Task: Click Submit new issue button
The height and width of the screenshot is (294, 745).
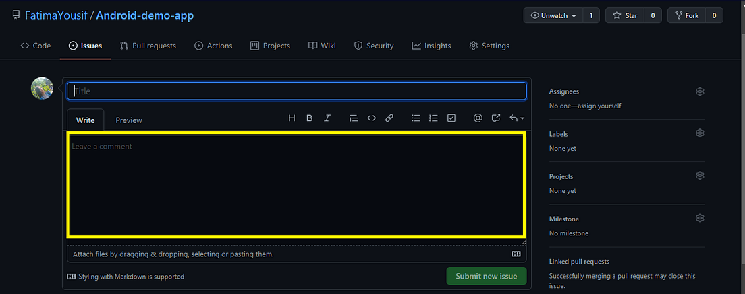Action: [x=487, y=276]
